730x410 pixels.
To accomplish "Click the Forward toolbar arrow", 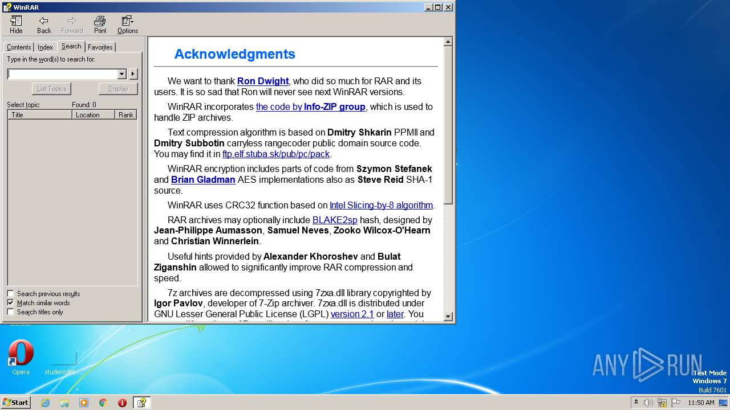I will [x=72, y=24].
